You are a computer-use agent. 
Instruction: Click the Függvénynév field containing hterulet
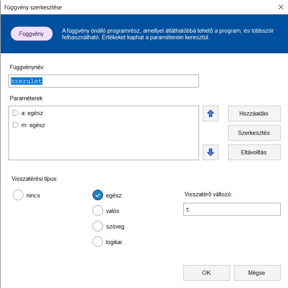pos(103,81)
